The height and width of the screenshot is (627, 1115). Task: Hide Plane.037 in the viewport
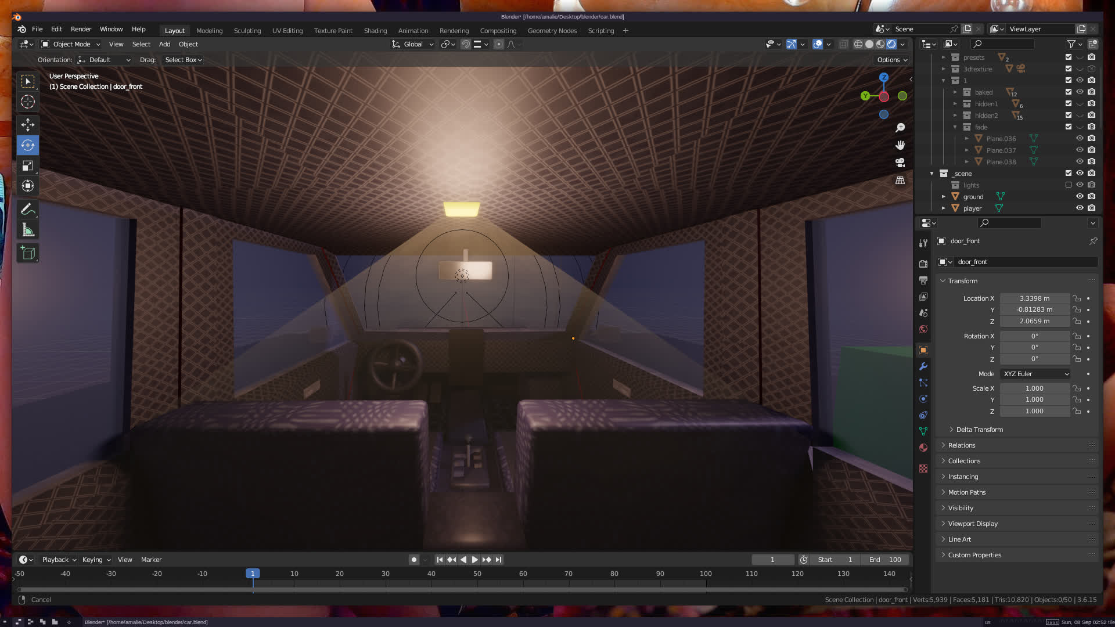coord(1080,150)
